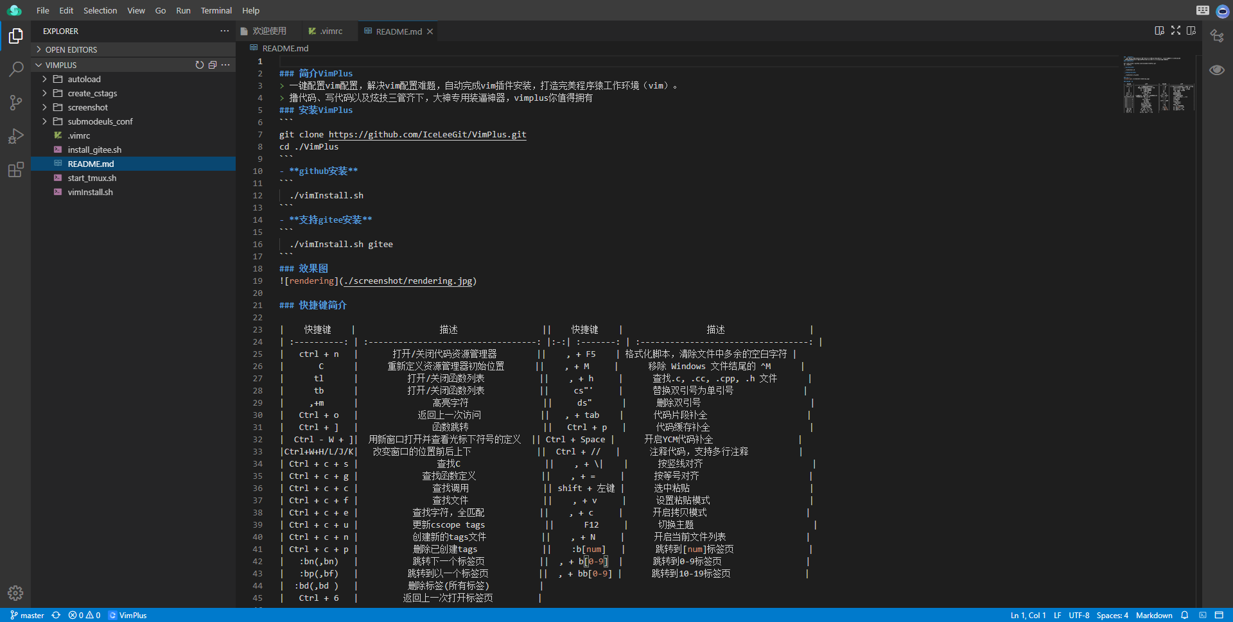Click the UTF-8 encoding indicator
The image size is (1233, 622).
pyautogui.click(x=1078, y=615)
